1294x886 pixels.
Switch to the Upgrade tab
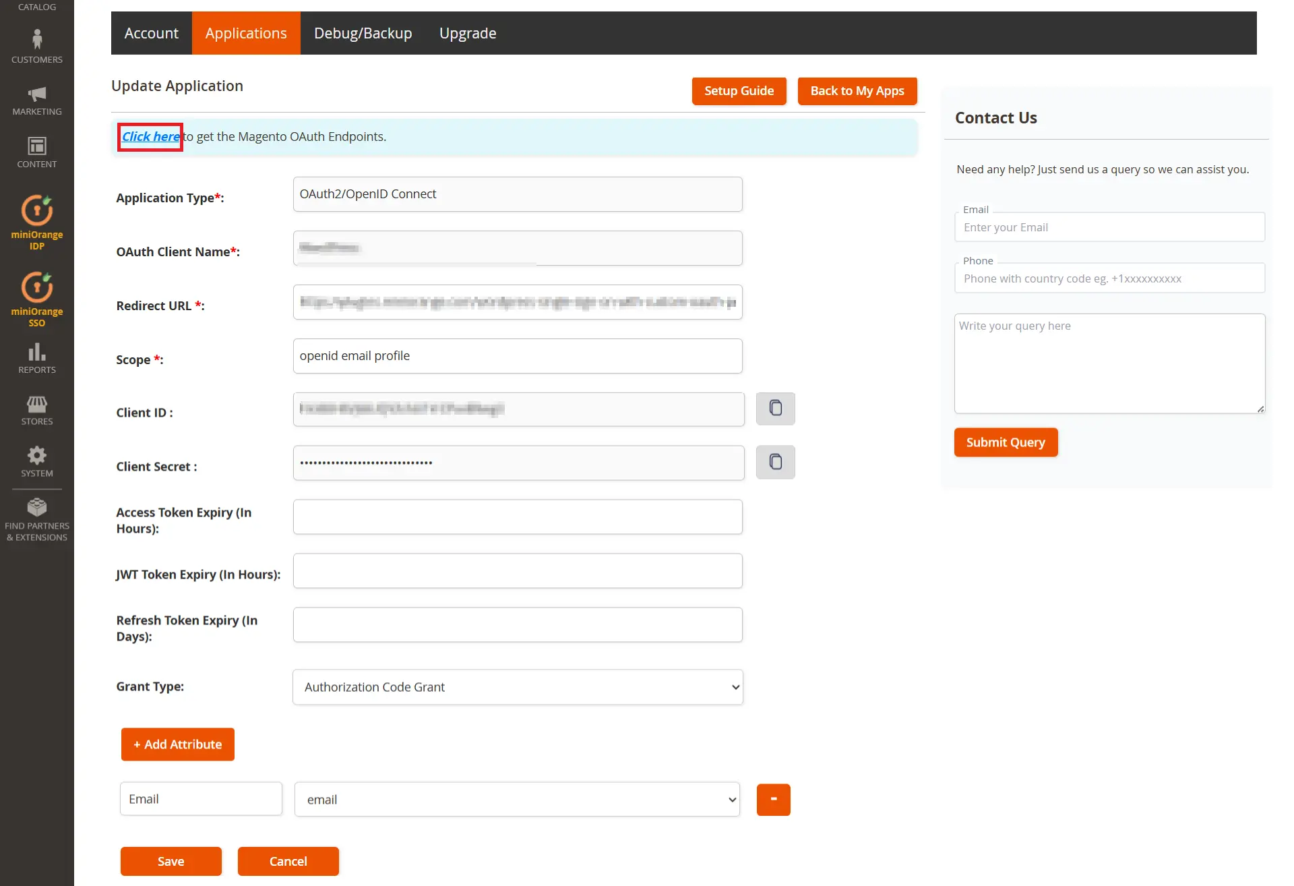[x=468, y=33]
